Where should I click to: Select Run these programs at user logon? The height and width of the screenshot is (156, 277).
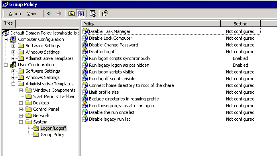click(x=122, y=106)
